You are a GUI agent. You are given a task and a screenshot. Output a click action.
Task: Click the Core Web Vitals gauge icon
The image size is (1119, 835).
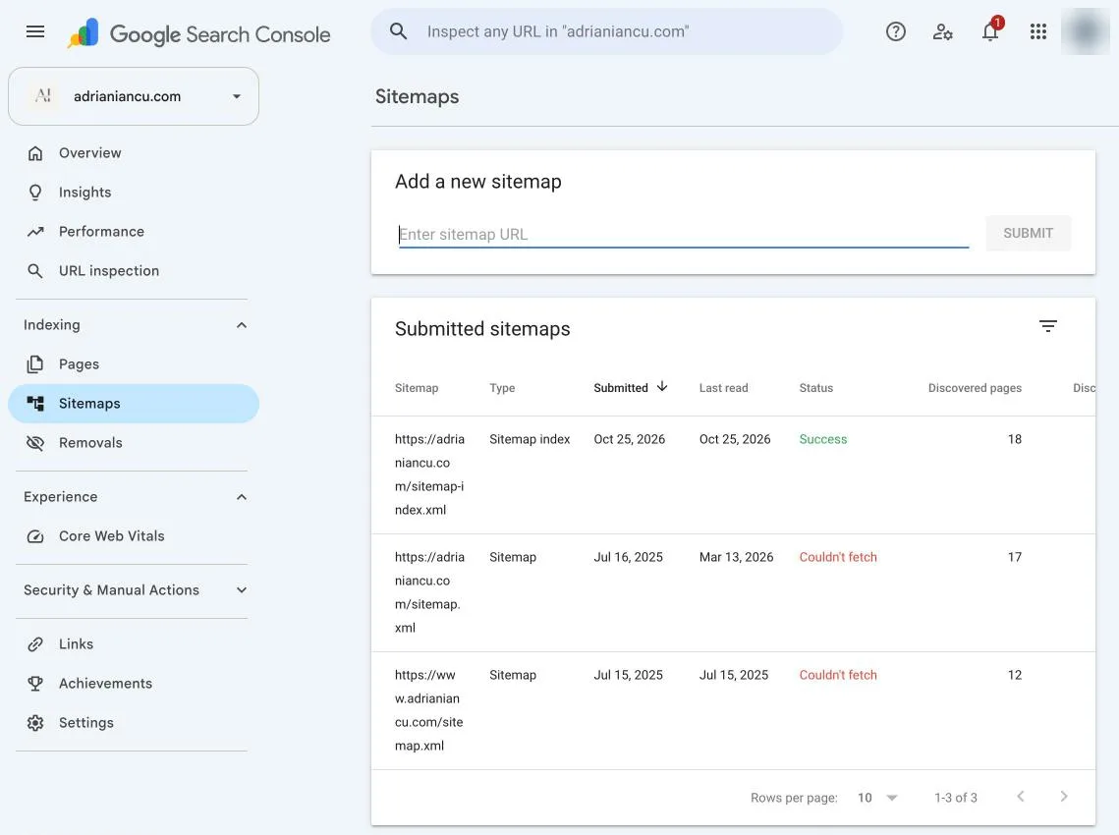pyautogui.click(x=35, y=536)
